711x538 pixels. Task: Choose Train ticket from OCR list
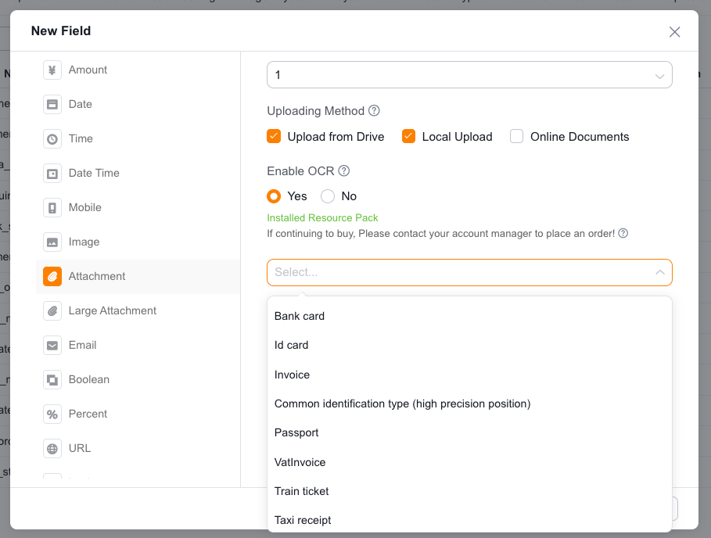469,491
